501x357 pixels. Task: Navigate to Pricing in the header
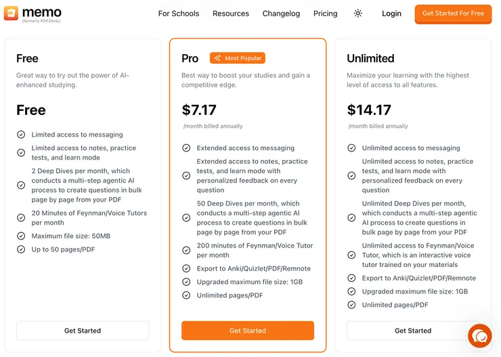(x=326, y=14)
